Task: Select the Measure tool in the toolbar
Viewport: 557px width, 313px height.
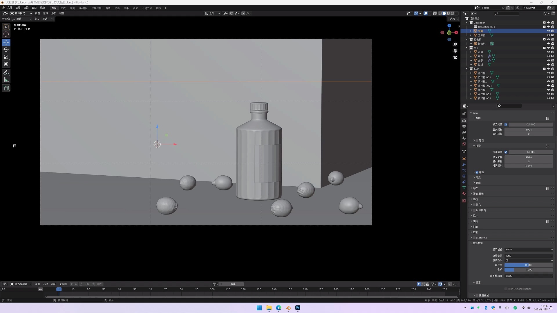Action: [6, 80]
